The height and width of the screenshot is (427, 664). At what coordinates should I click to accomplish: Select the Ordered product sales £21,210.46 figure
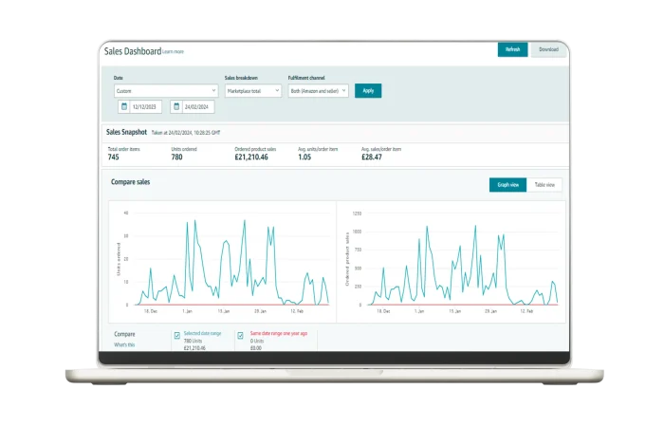(251, 158)
